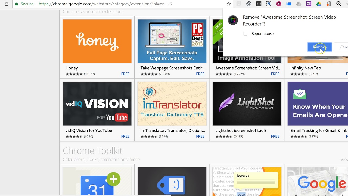Open the grey Google Drive extension icon
The height and width of the screenshot is (196, 348).
tap(299, 4)
